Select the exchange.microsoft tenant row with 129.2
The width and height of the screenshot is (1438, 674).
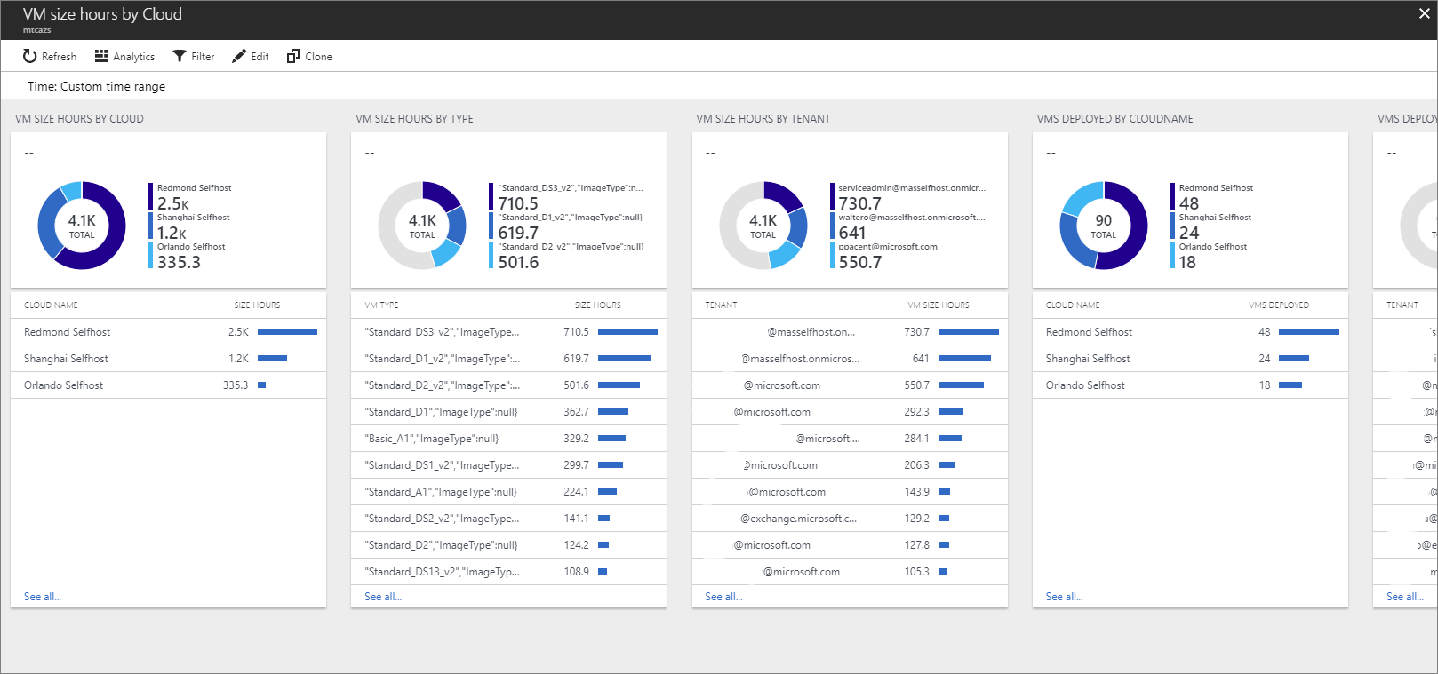(x=850, y=519)
